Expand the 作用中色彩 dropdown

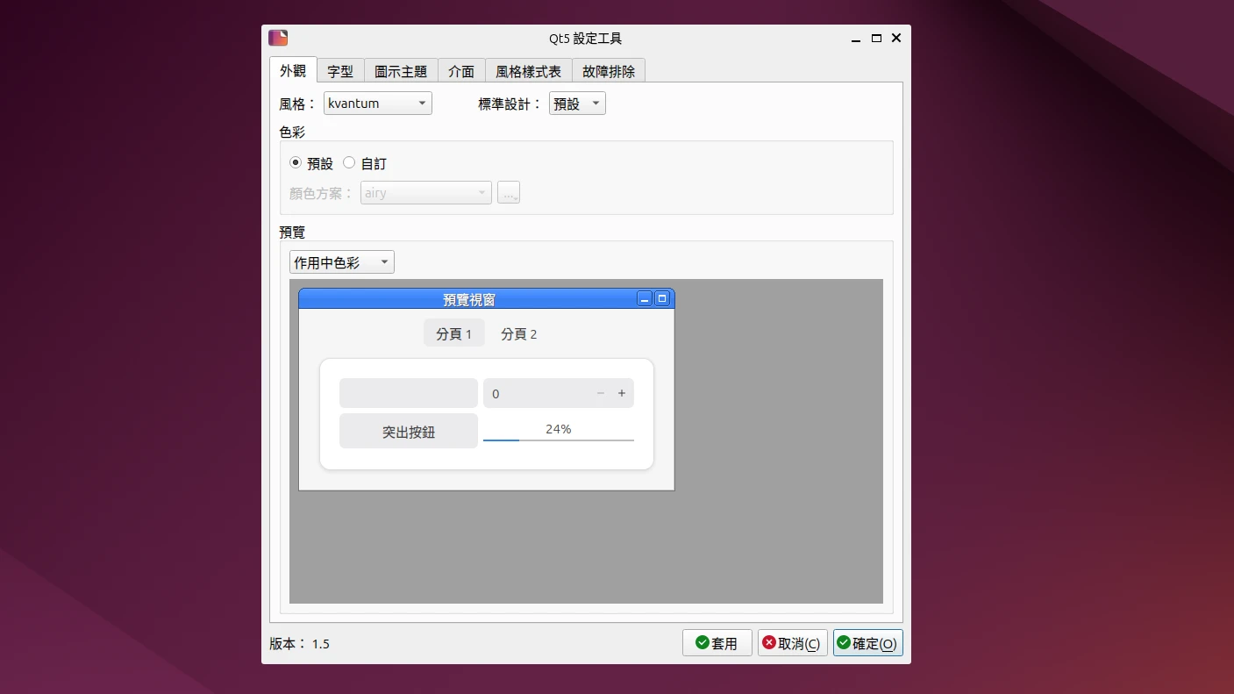pos(341,262)
